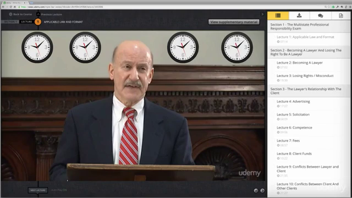Open the notes document tab
Viewport: 352px width, 198px height.
(x=341, y=15)
